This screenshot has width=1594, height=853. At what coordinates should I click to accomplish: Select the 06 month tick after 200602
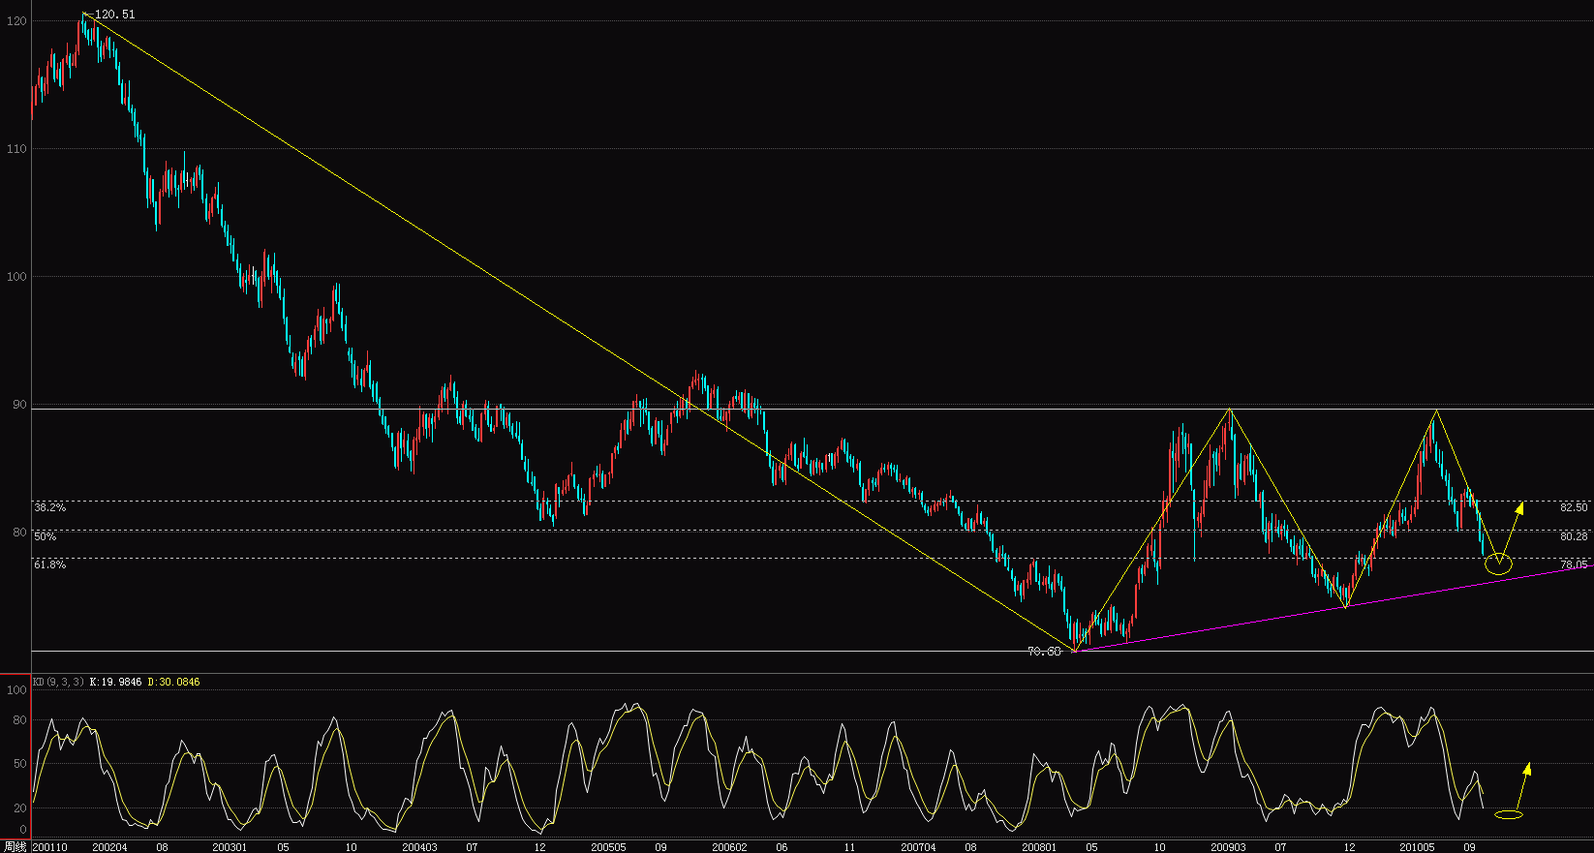click(x=782, y=847)
